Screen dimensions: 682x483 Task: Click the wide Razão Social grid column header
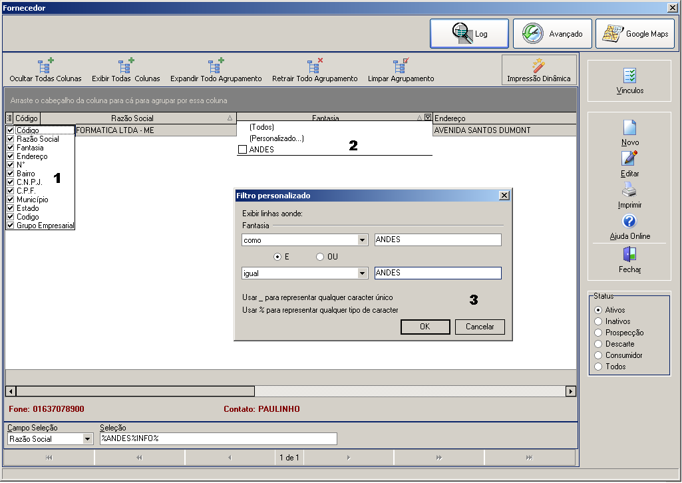point(138,118)
